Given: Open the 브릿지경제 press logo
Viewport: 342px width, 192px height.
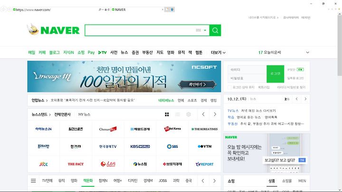Looking at the screenshot, I should point(172,164).
